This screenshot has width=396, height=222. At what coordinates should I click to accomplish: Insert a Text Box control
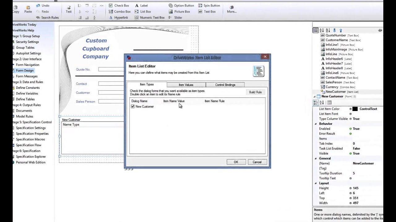coord(207,11)
